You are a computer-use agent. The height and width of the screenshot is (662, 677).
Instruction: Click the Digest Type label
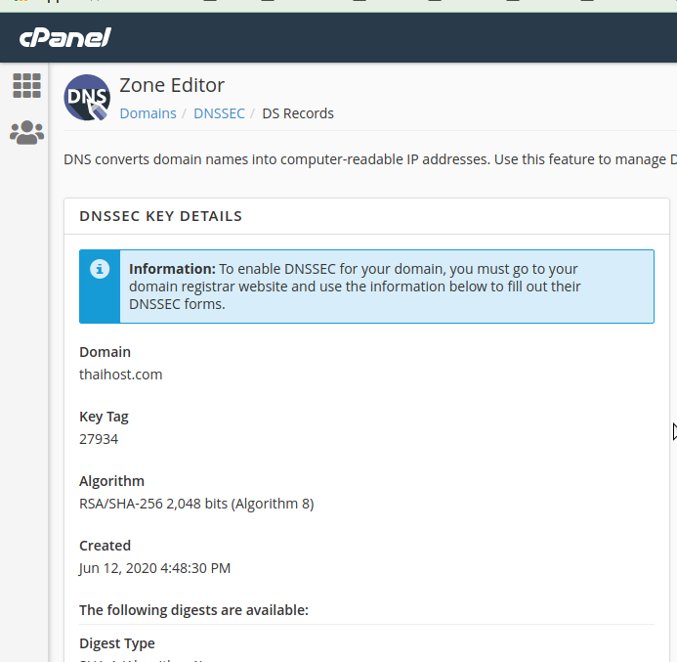(x=117, y=643)
